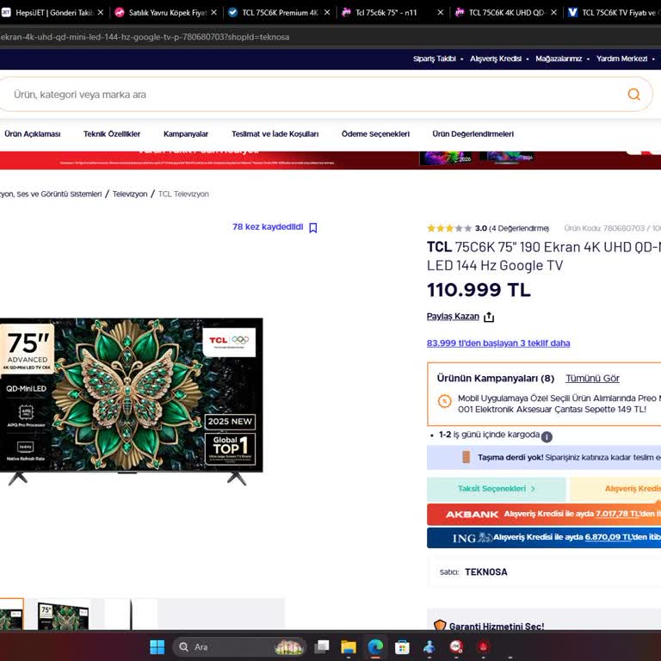The height and width of the screenshot is (661, 661).
Task: Click the Televizyon breadcrumb link
Action: click(130, 194)
